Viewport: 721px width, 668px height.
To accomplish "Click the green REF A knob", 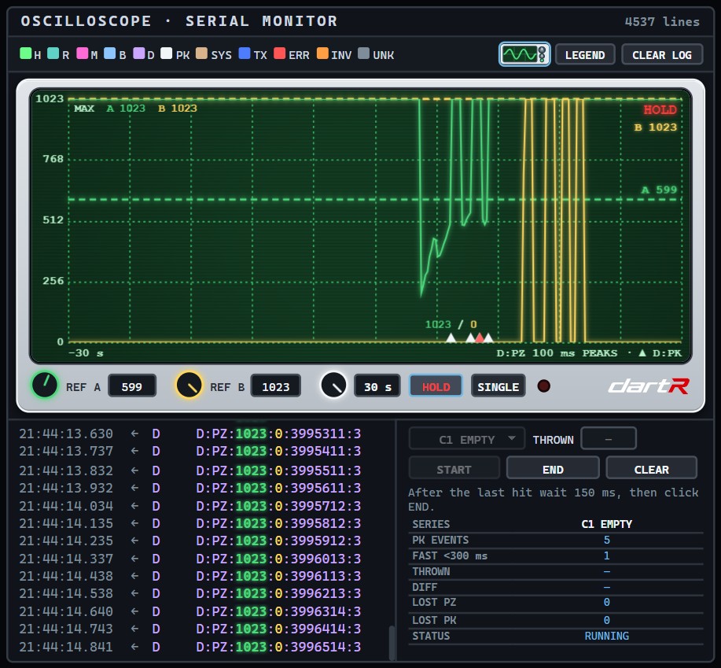I will click(x=45, y=385).
